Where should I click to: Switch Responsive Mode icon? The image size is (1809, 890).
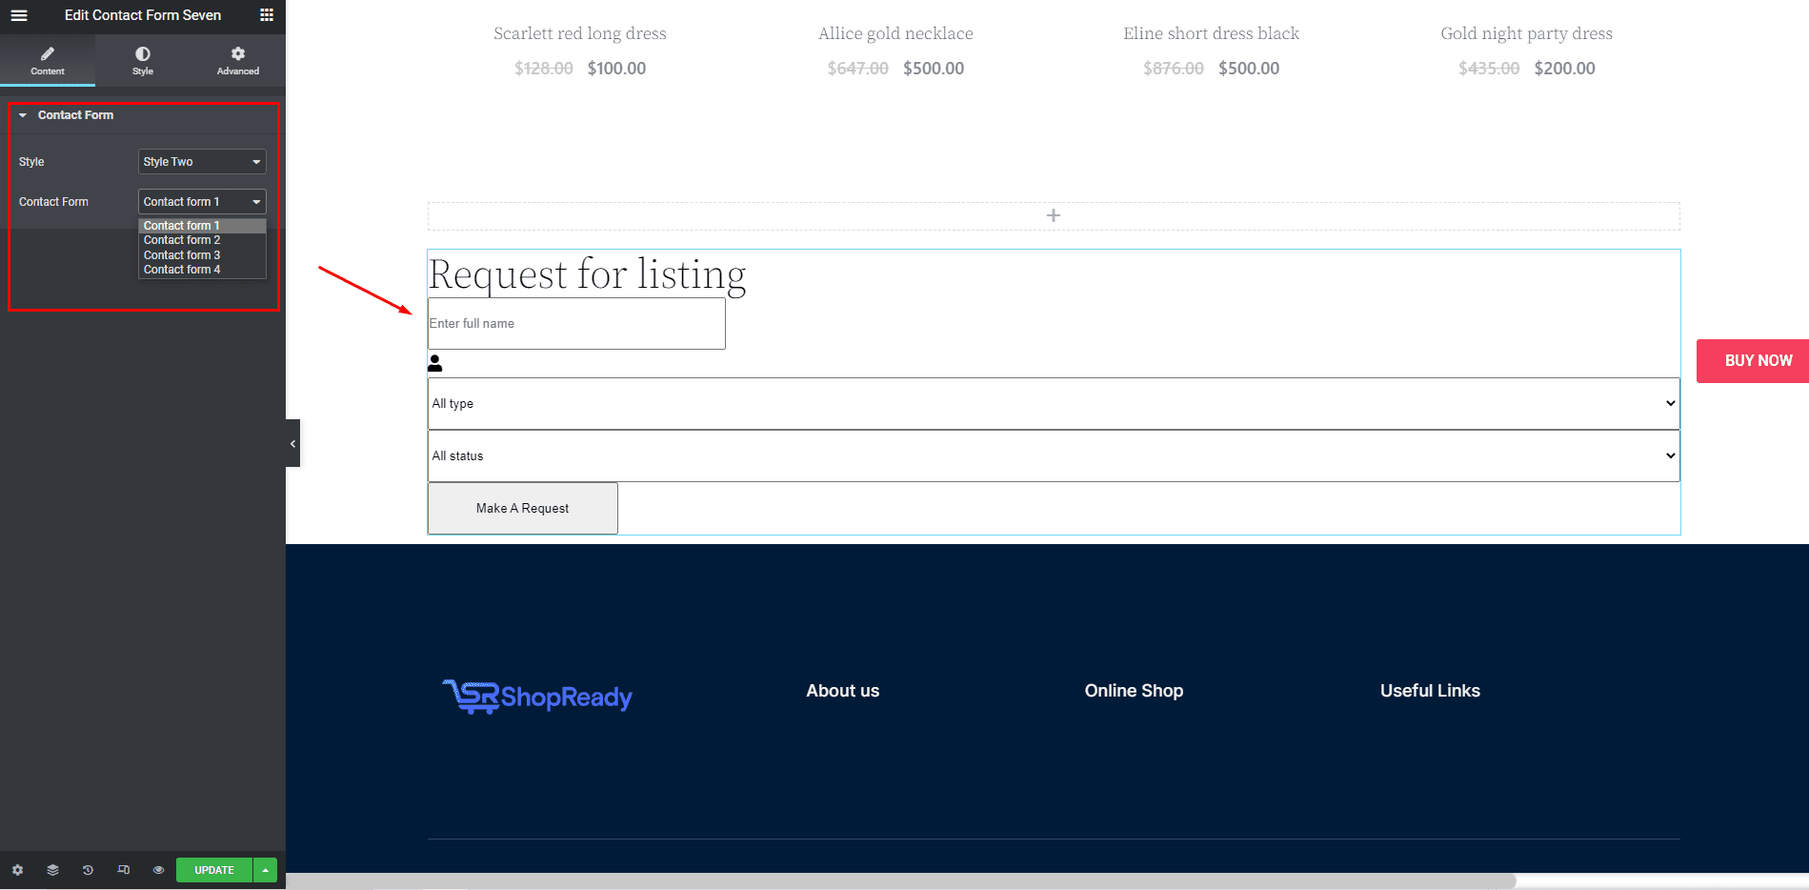(x=123, y=870)
